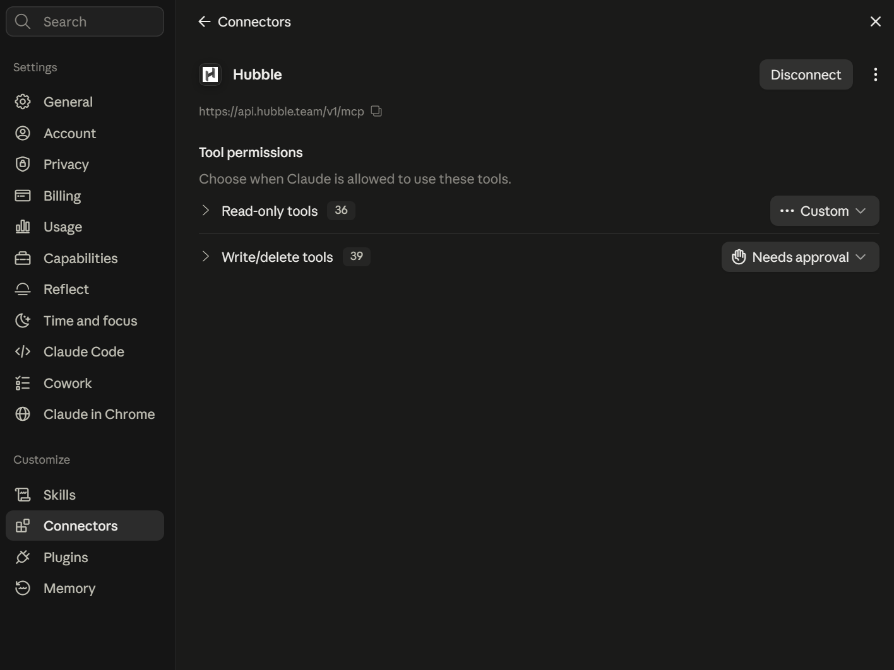Open the Billing page
Image resolution: width=894 pixels, height=670 pixels.
(x=85, y=196)
